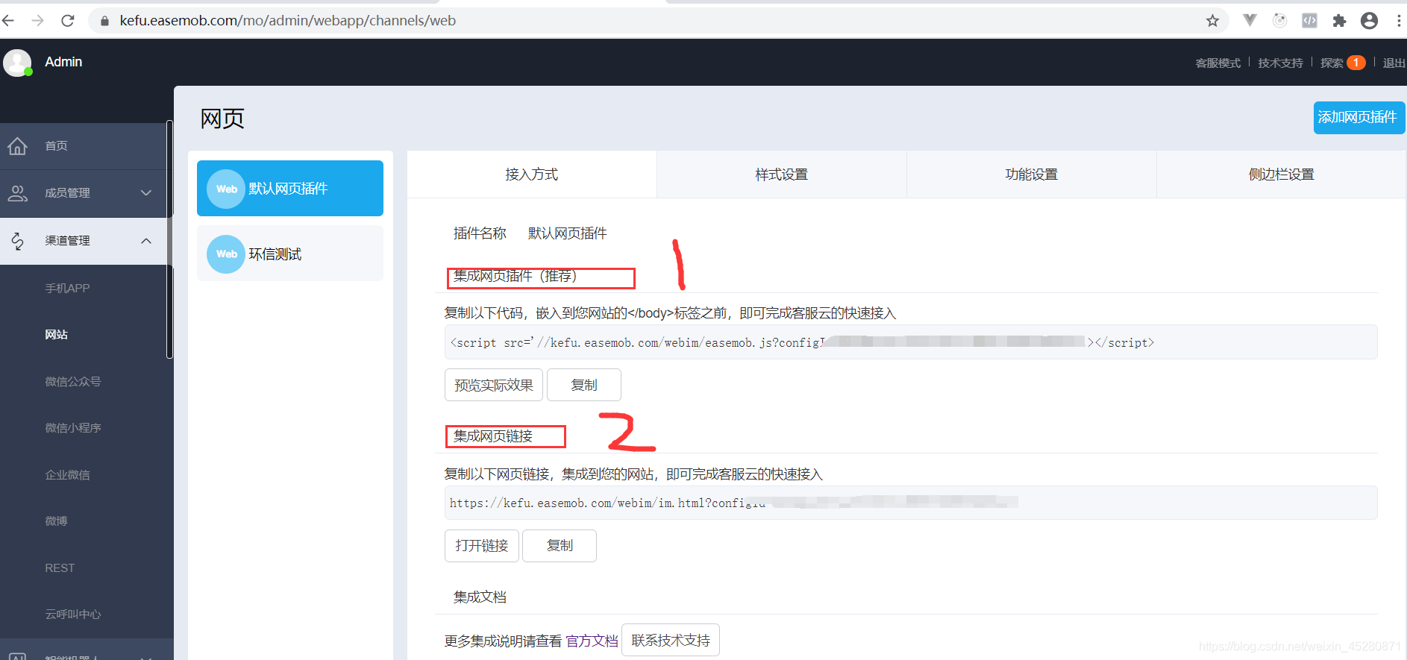This screenshot has height=660, width=1407.
Task: Open the browser profile account icon
Action: point(1369,20)
